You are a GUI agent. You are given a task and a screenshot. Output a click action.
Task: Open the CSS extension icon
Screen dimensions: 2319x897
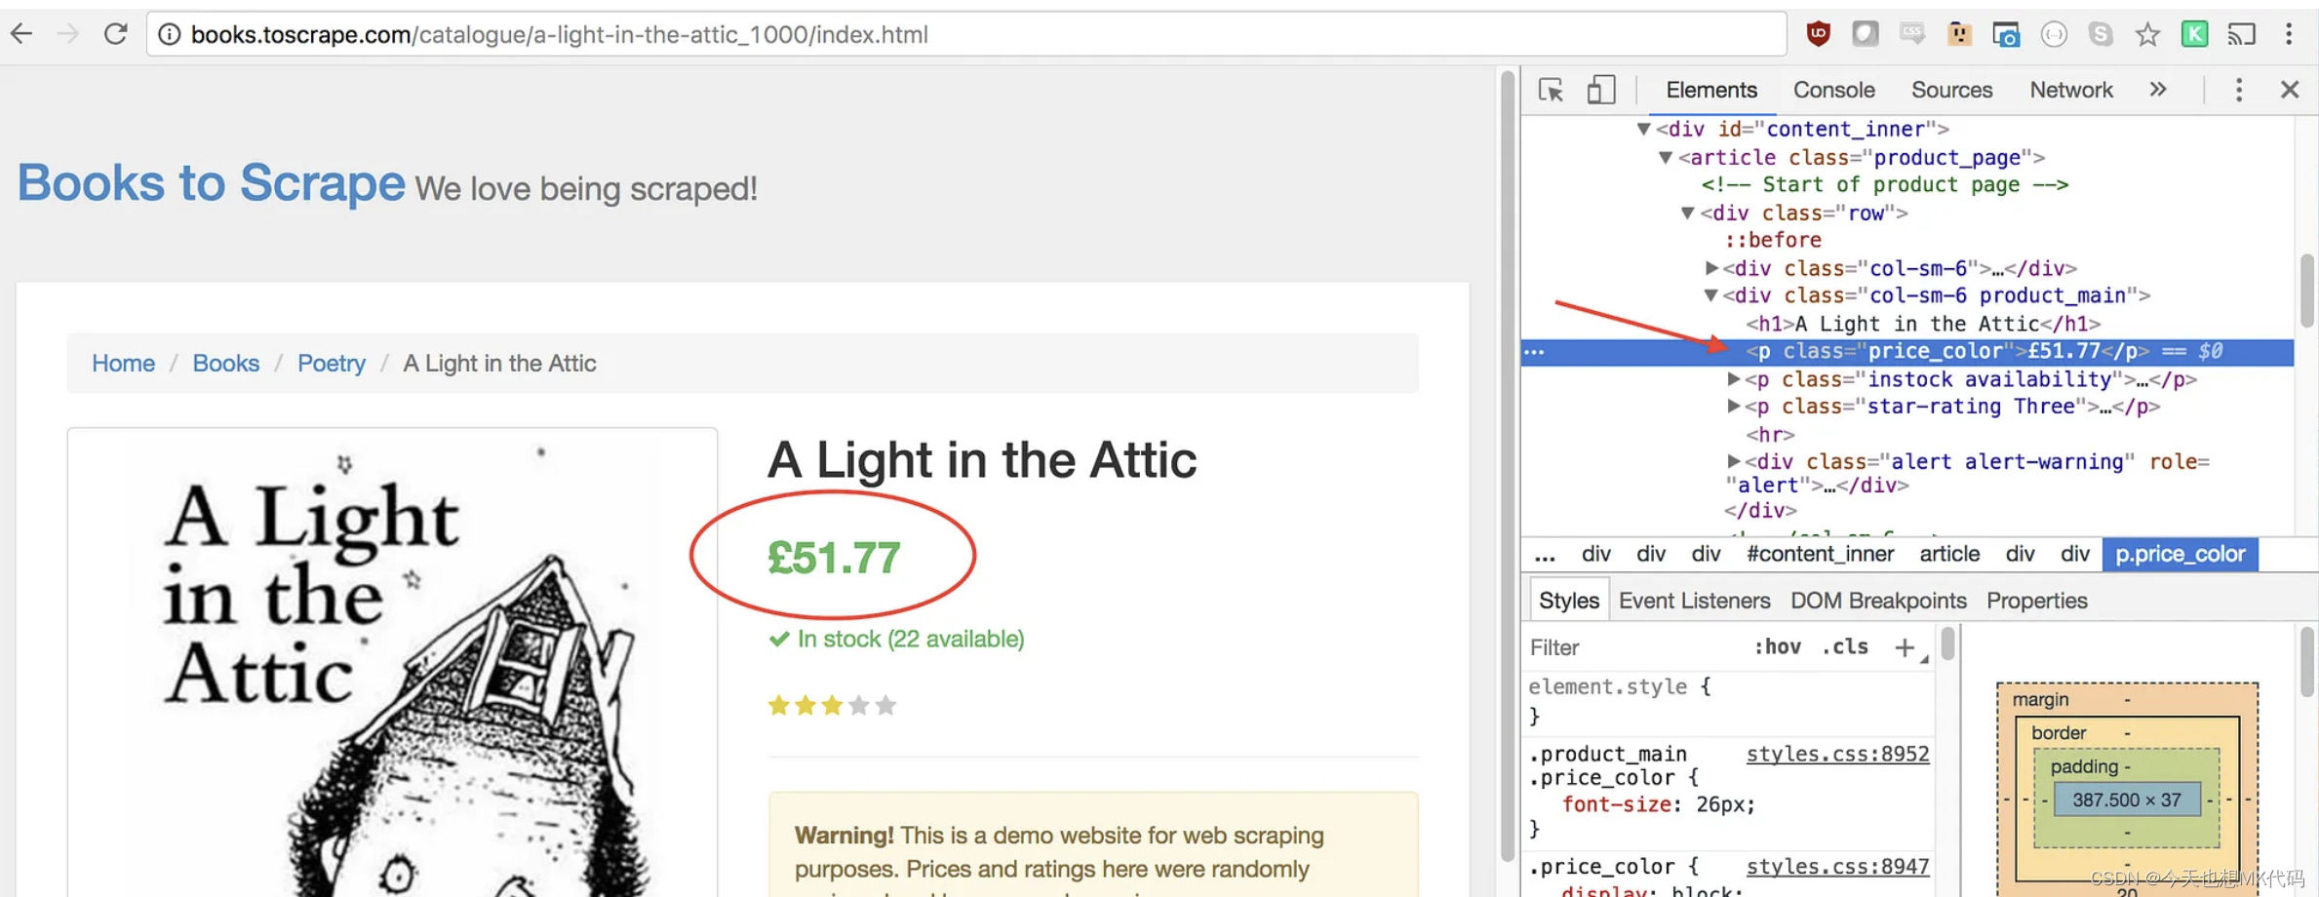(x=1911, y=34)
